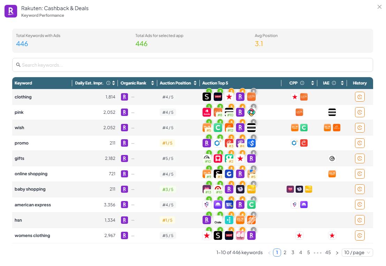View the IAE column info tooltip icon
This screenshot has height=266, width=386.
(x=334, y=83)
